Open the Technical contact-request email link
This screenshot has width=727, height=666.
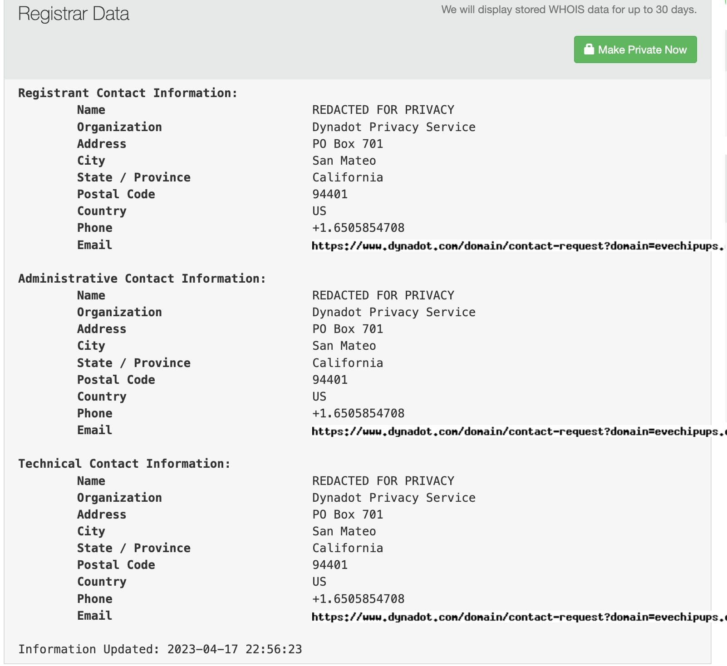517,617
